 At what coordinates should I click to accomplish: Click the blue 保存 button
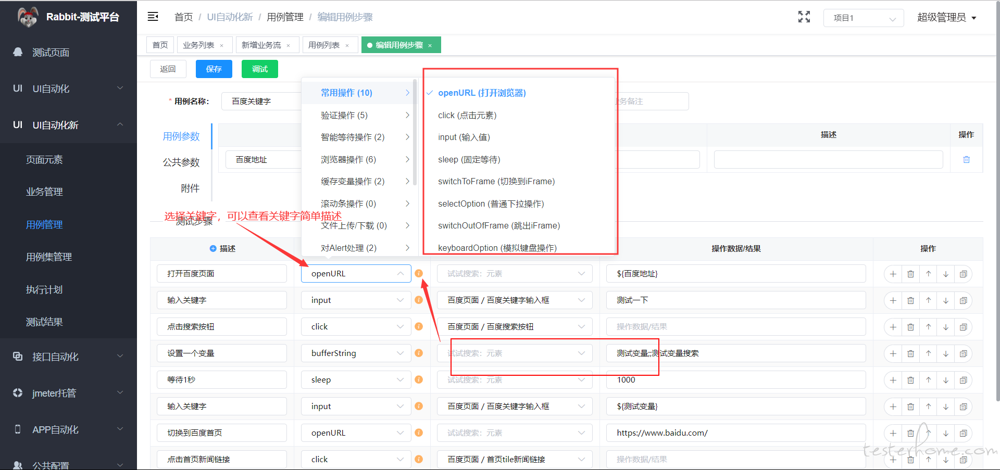coord(214,69)
